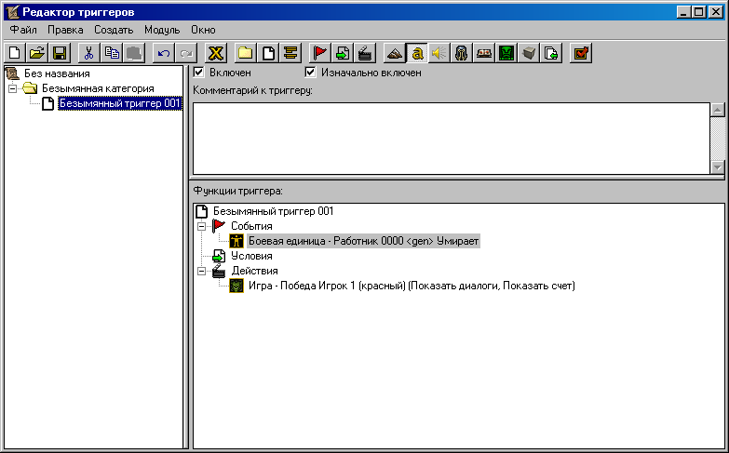729x453 pixels.
Task: Click the Save floppy disk icon
Action: (59, 53)
